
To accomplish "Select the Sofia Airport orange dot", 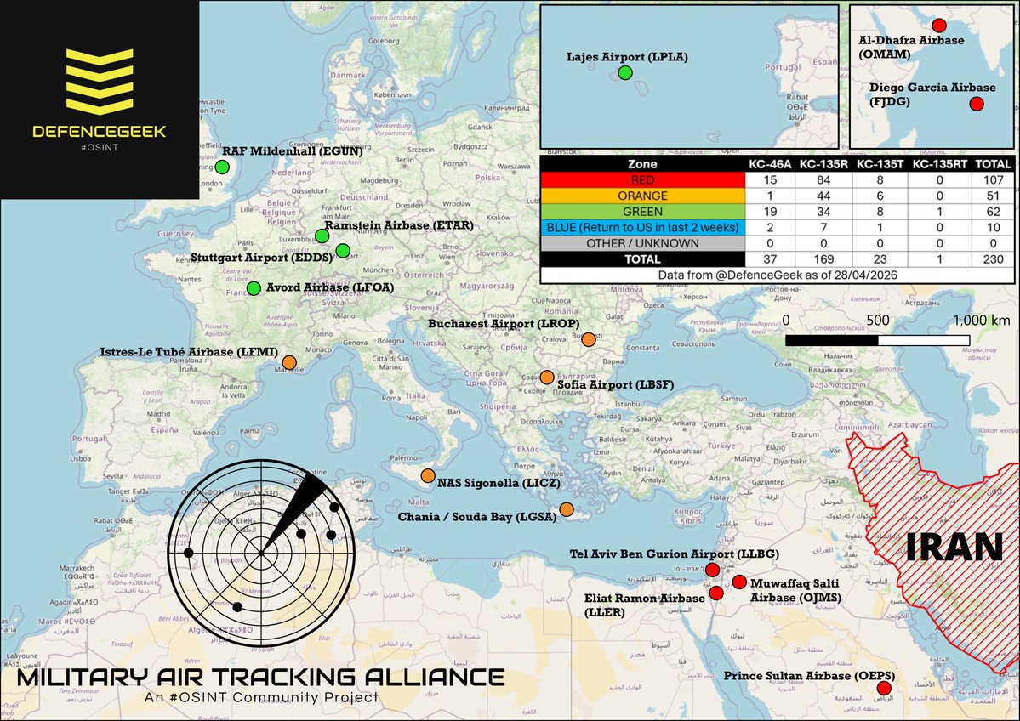I will pos(547,377).
